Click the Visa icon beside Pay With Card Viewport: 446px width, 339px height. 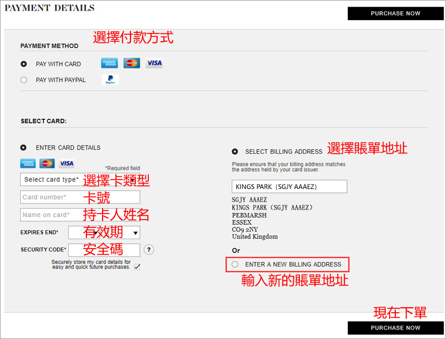click(x=154, y=63)
